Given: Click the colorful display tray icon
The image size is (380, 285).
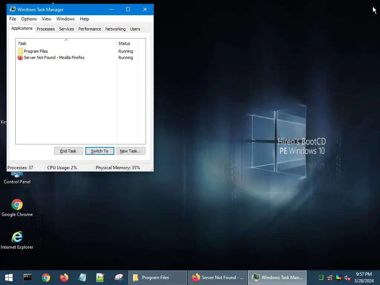Looking at the screenshot, I should point(339,278).
